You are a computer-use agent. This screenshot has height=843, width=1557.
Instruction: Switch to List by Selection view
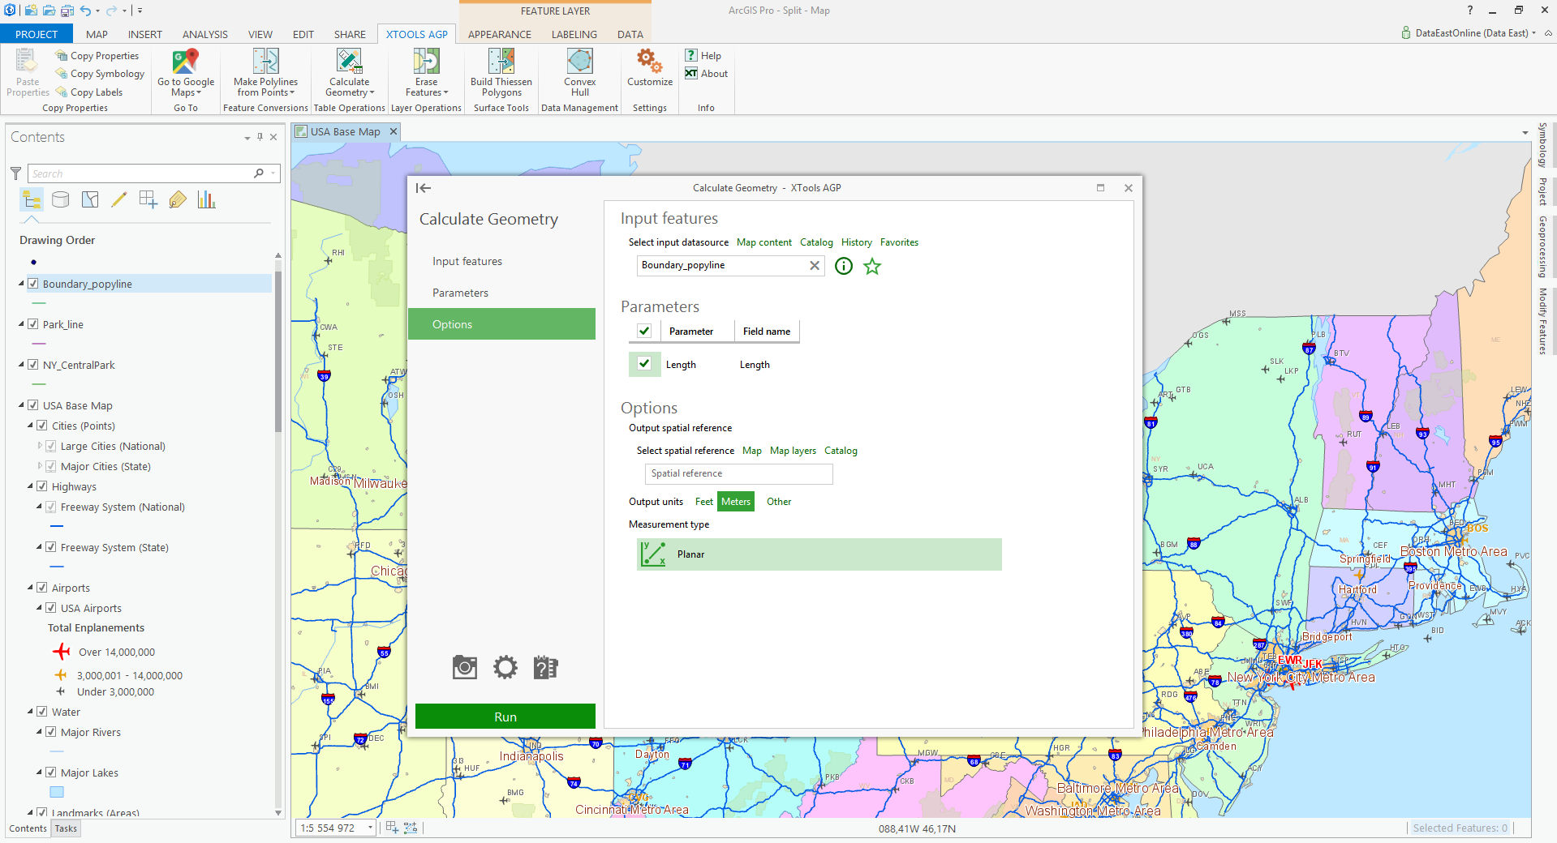(90, 199)
